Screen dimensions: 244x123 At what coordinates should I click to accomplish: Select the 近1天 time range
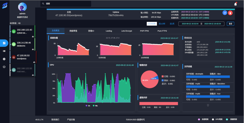[172, 24]
